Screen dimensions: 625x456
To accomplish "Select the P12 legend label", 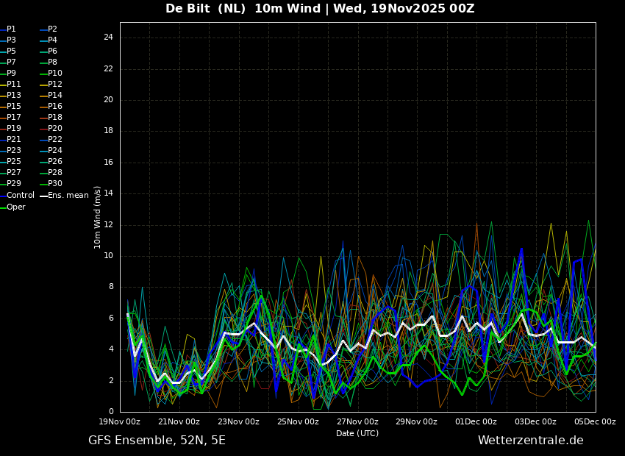I will 51,84.
